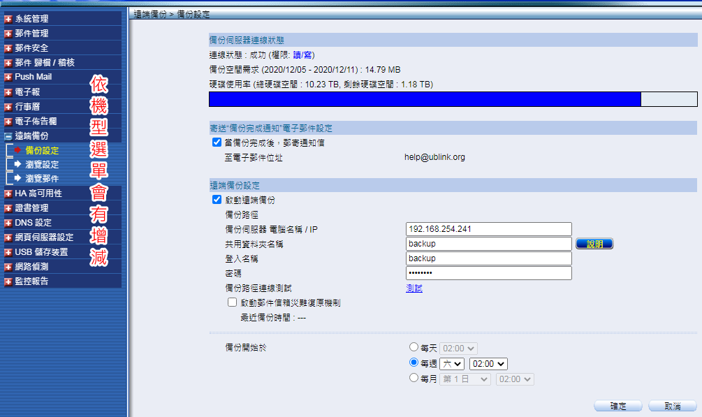Select the 每天 backup radio button
This screenshot has height=417, width=702.
(414, 348)
